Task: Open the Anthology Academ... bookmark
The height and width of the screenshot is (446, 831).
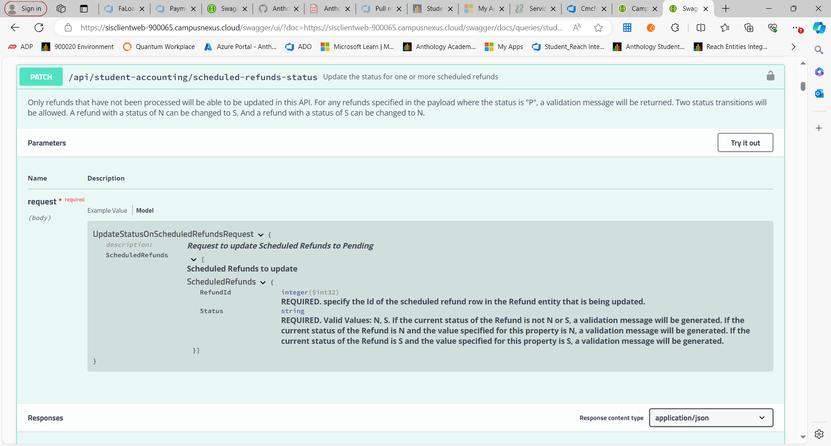Action: pyautogui.click(x=439, y=47)
